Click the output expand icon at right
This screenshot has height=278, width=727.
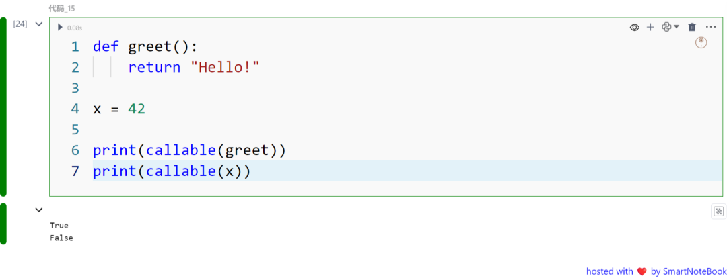pos(718,212)
